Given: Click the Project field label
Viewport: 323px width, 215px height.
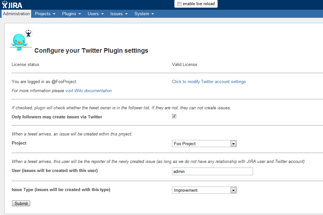Looking at the screenshot, I should (x=19, y=143).
